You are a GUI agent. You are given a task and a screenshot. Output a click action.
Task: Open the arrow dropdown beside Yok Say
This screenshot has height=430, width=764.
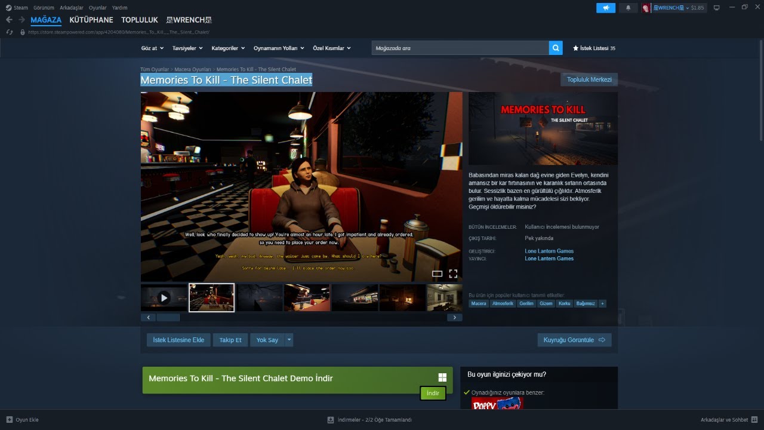click(x=289, y=340)
